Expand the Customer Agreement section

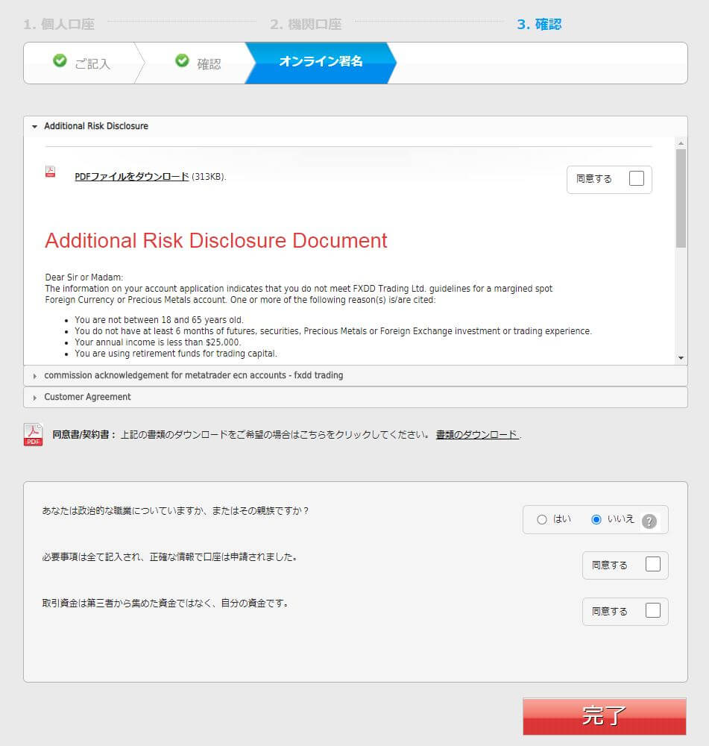pyautogui.click(x=34, y=397)
